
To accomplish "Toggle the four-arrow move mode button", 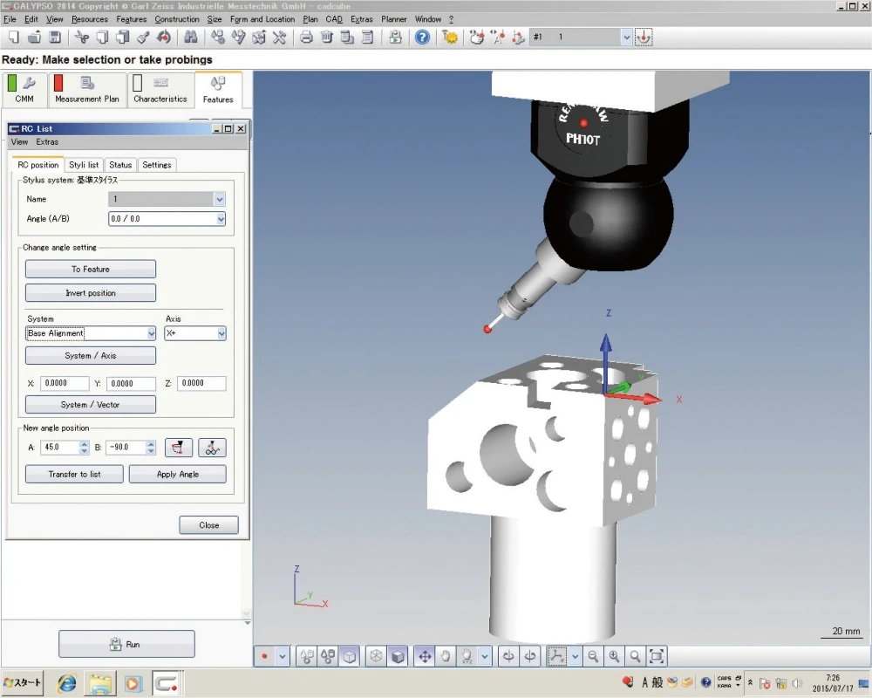I will point(425,656).
